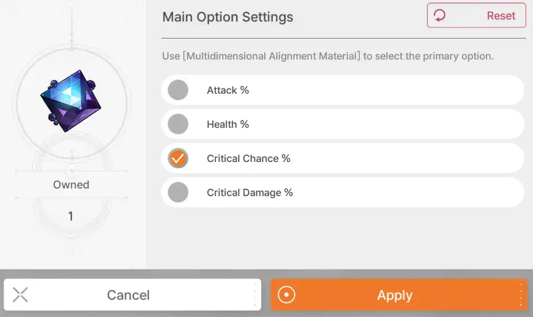Choose the Attack % option label
Screen dimensions: 533x317
[228, 90]
